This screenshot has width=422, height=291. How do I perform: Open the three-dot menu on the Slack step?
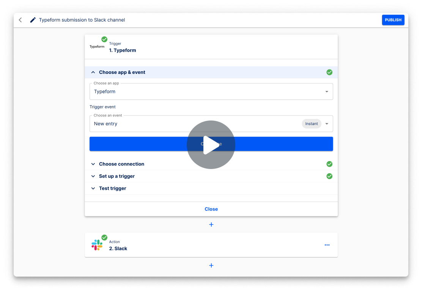point(327,245)
